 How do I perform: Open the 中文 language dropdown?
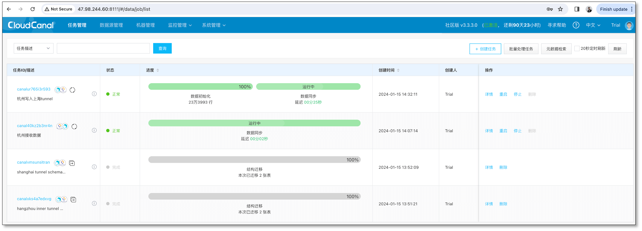pos(593,25)
